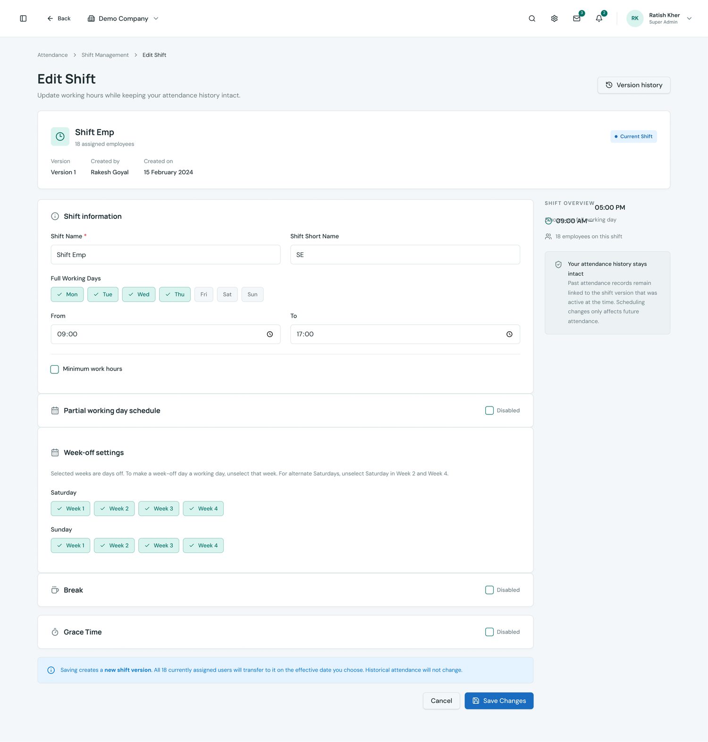The image size is (708, 742).
Task: Select Sat as a full working day
Action: pyautogui.click(x=228, y=294)
